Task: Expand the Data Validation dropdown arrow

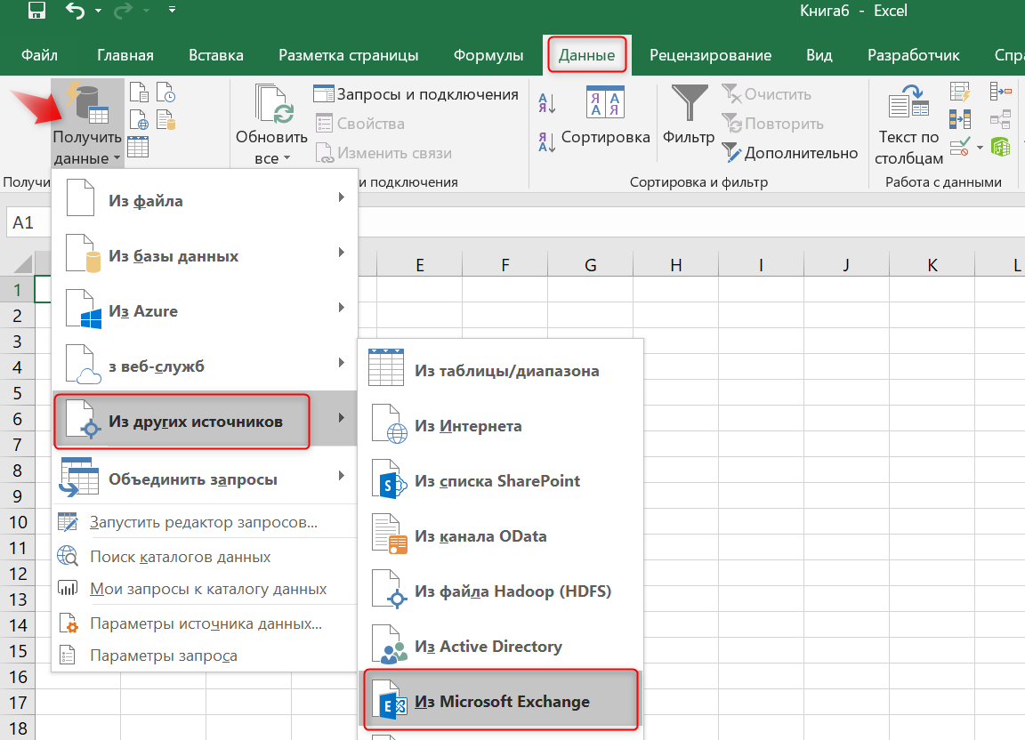Action: point(980,147)
